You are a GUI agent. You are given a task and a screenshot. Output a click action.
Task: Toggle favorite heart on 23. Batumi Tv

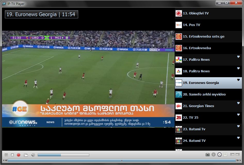[x=238, y=126]
